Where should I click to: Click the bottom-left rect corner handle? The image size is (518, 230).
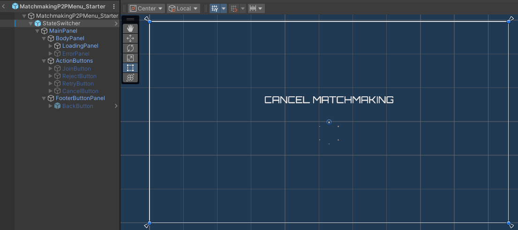coord(150,223)
